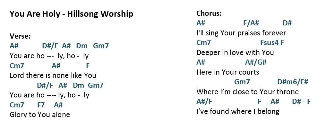Click the Gm7 chord at end of first verse line
Viewport: 326px width, 137px height.
coord(101,46)
